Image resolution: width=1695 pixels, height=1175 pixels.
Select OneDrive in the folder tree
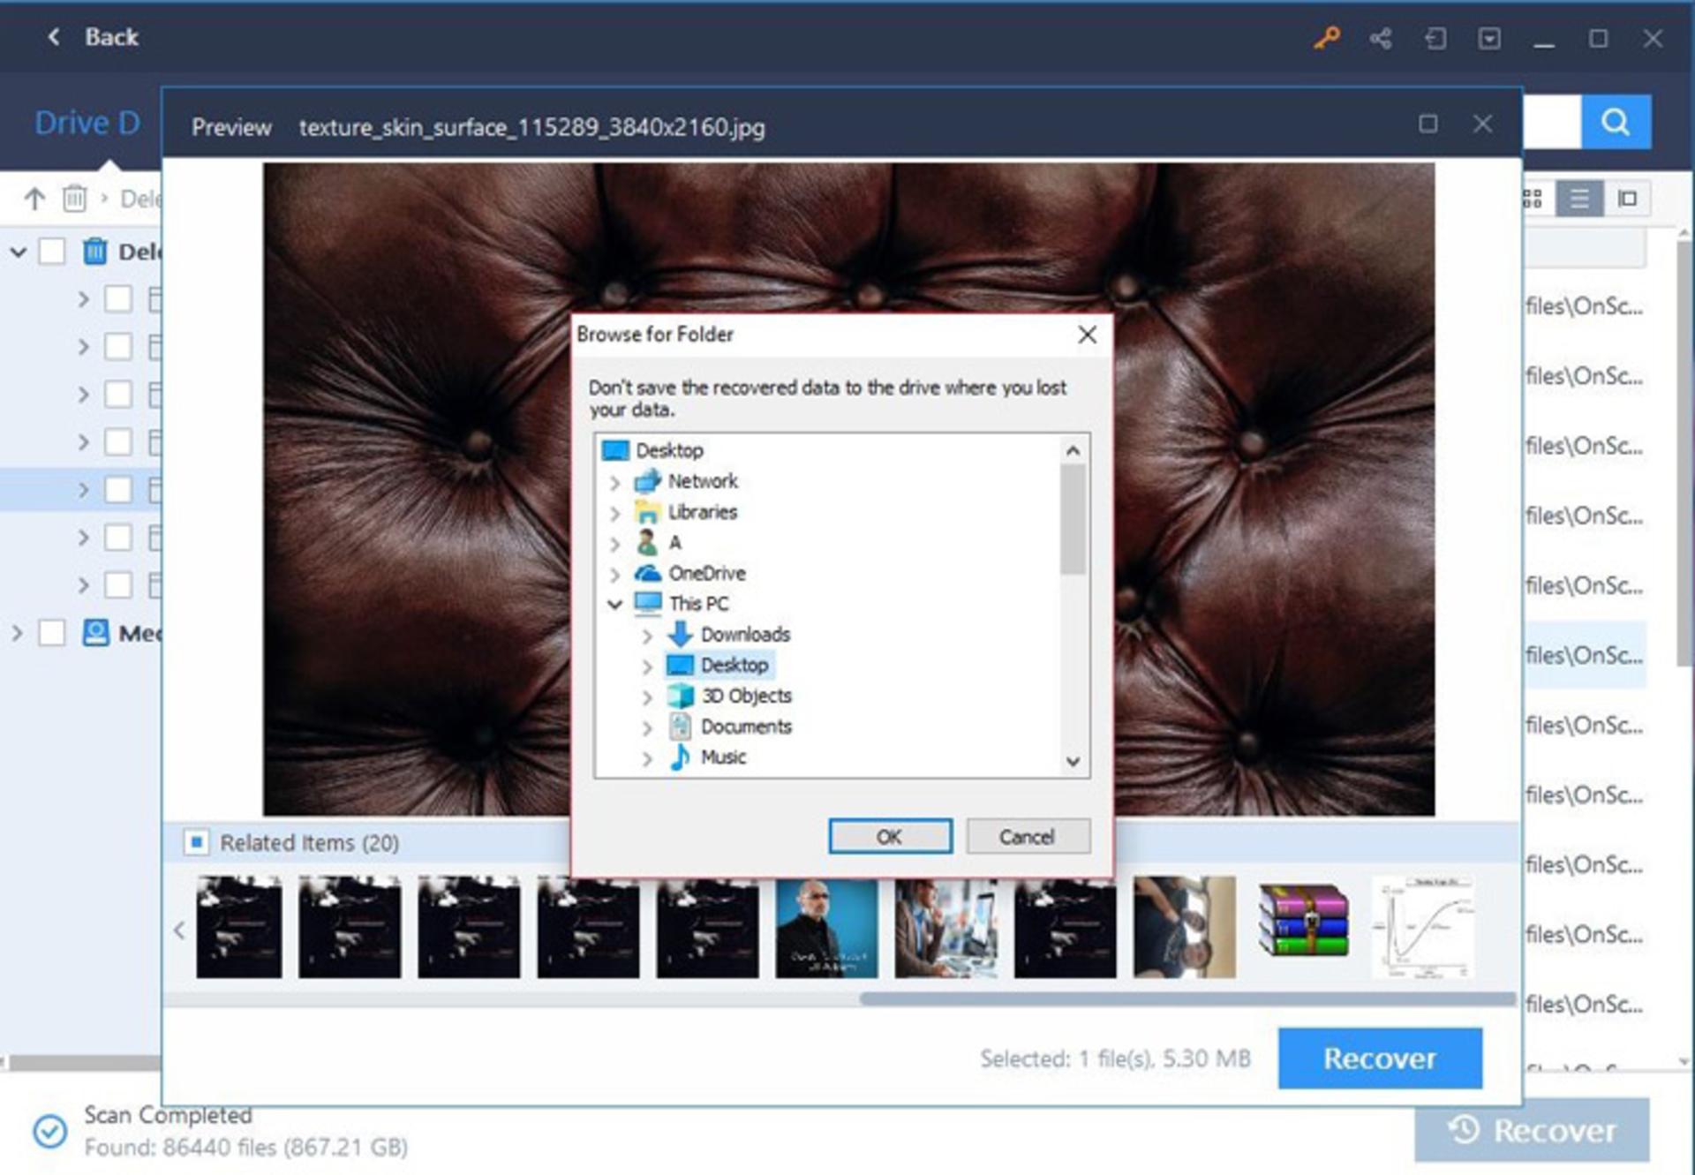point(706,573)
